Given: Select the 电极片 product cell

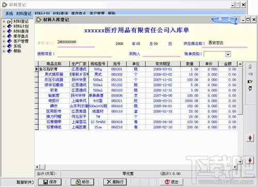Looking at the screenshot, I should click(x=54, y=101).
